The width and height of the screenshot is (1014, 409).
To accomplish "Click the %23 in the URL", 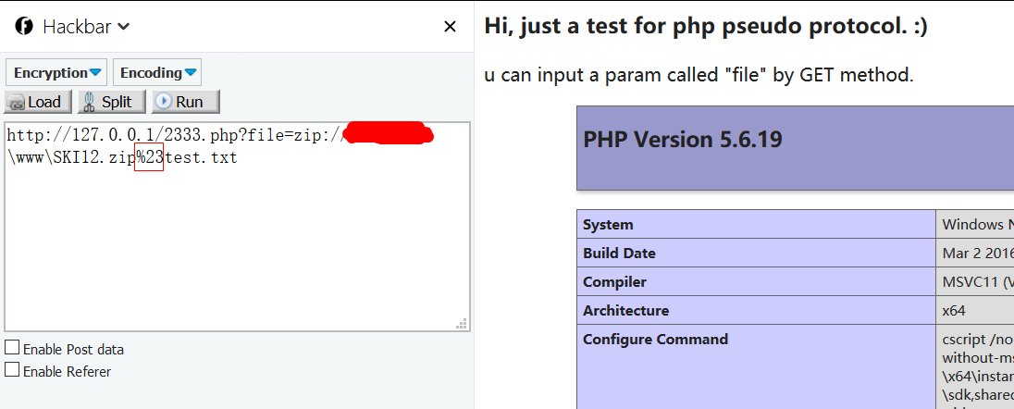I will (x=149, y=158).
